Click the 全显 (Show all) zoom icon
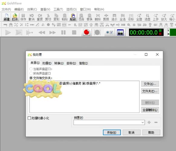This screenshot has height=151, width=176. [139, 17]
